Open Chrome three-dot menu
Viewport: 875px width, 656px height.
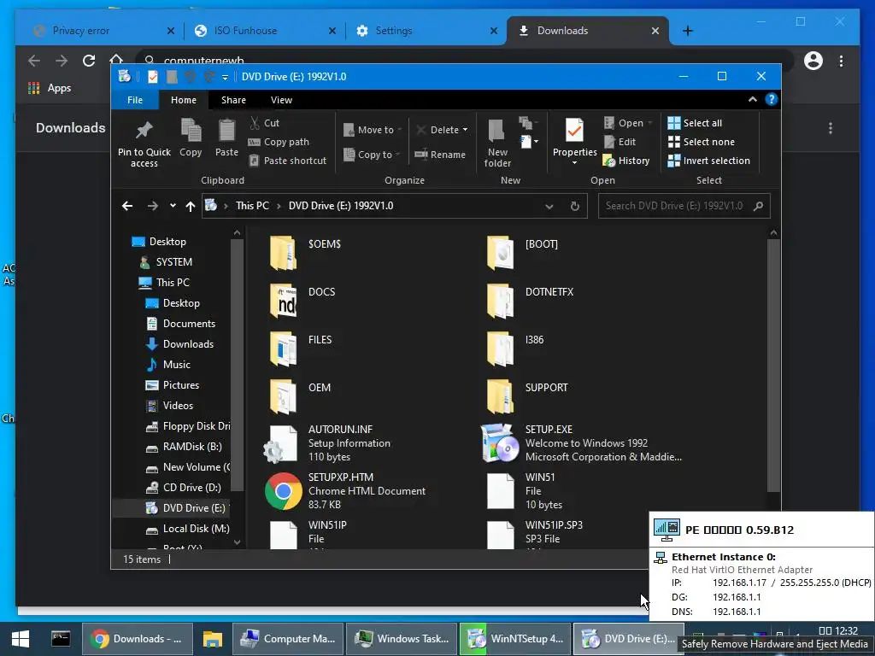[x=841, y=61]
